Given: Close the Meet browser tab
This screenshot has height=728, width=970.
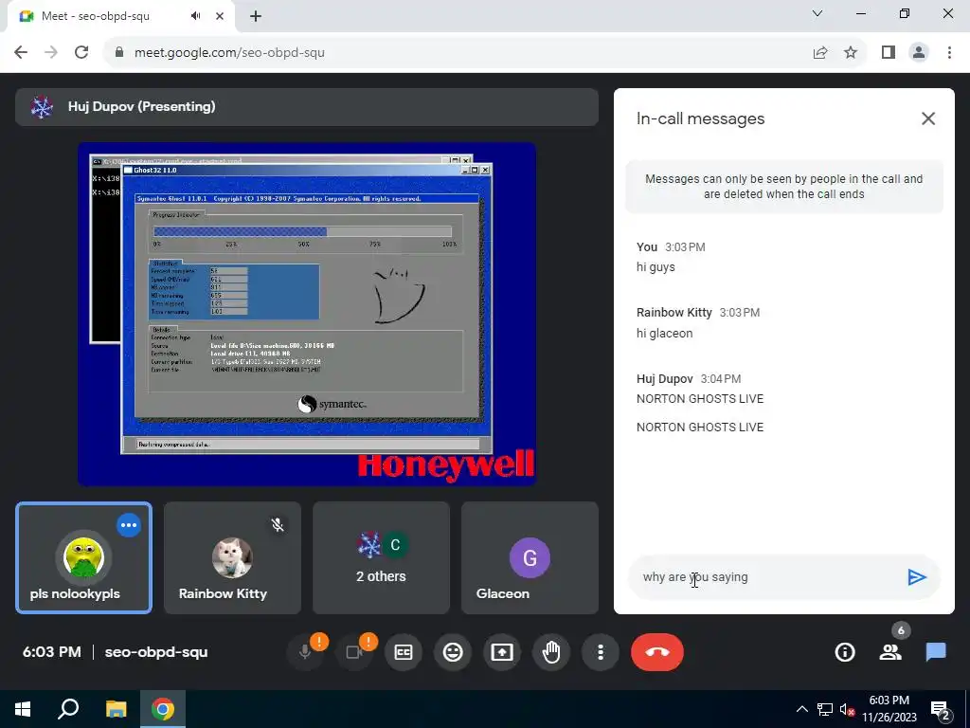Looking at the screenshot, I should pos(220,17).
